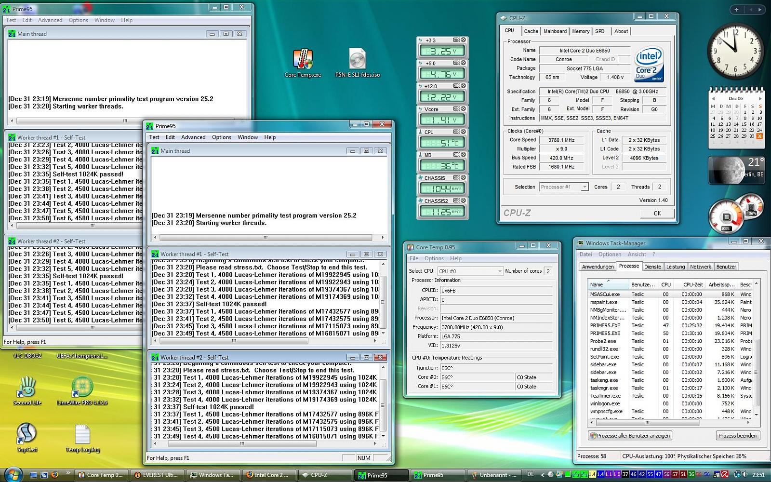Click the analog clock gadget
Image resolution: width=771 pixels, height=482 pixels.
735,51
